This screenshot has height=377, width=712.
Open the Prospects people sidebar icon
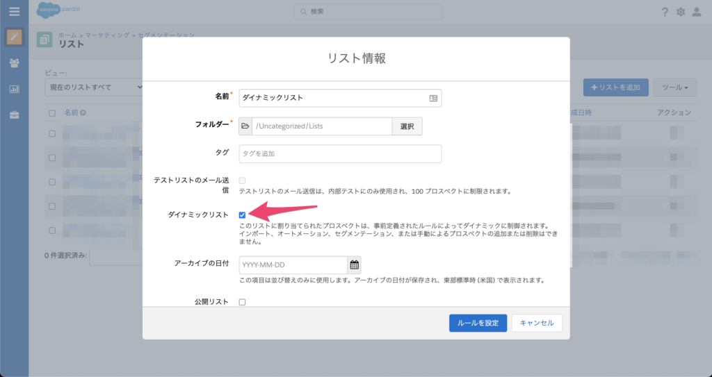pos(14,63)
